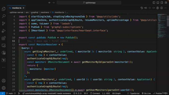The width and height of the screenshot is (169, 95).
Task: Click 'getSingleMonitor' function name
Action: pyautogui.click(x=43, y=52)
